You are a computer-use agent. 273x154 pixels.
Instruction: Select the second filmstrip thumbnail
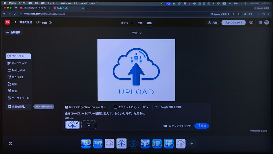pyautogui.click(x=98, y=143)
